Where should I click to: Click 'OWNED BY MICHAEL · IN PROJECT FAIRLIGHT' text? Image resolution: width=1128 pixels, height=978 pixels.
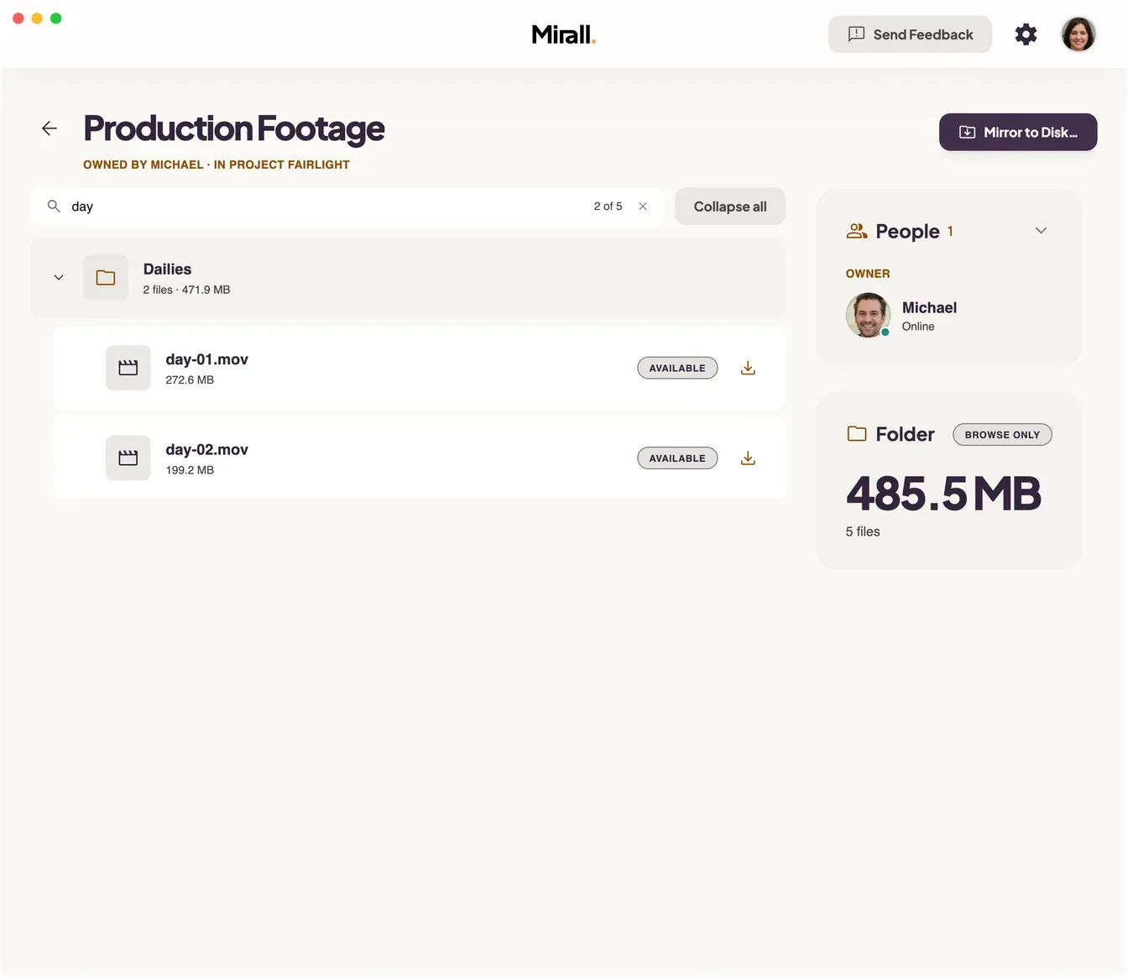217,165
